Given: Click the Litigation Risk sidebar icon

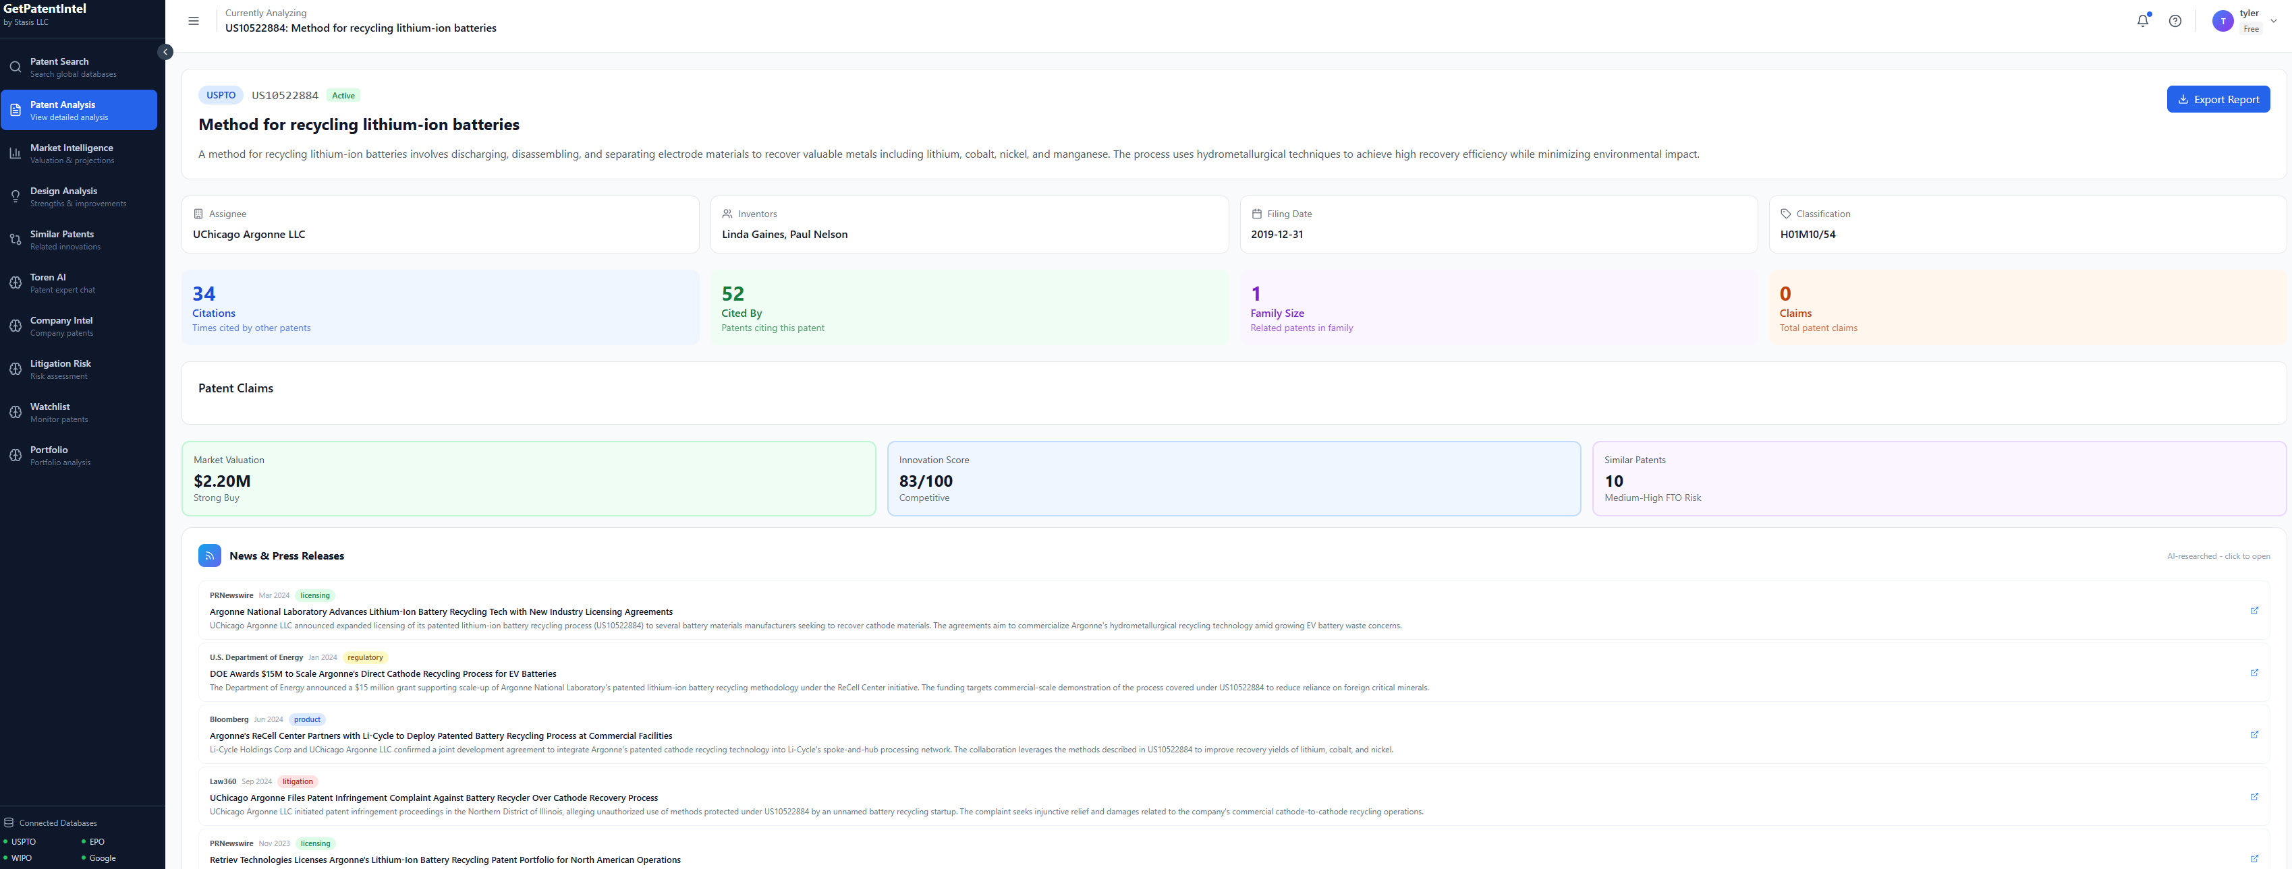Looking at the screenshot, I should click(15, 369).
